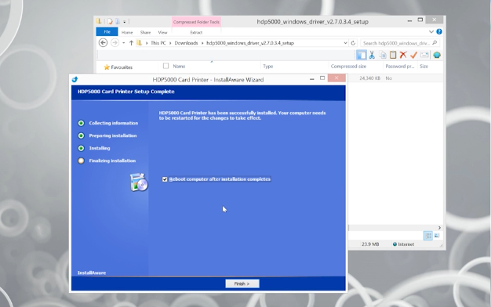Click the Installing step indicator
This screenshot has height=307, width=491.
point(81,148)
